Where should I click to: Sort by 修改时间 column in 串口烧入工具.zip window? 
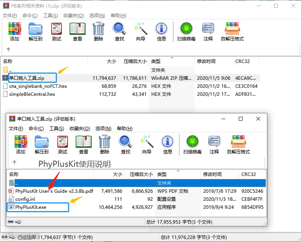point(220,174)
